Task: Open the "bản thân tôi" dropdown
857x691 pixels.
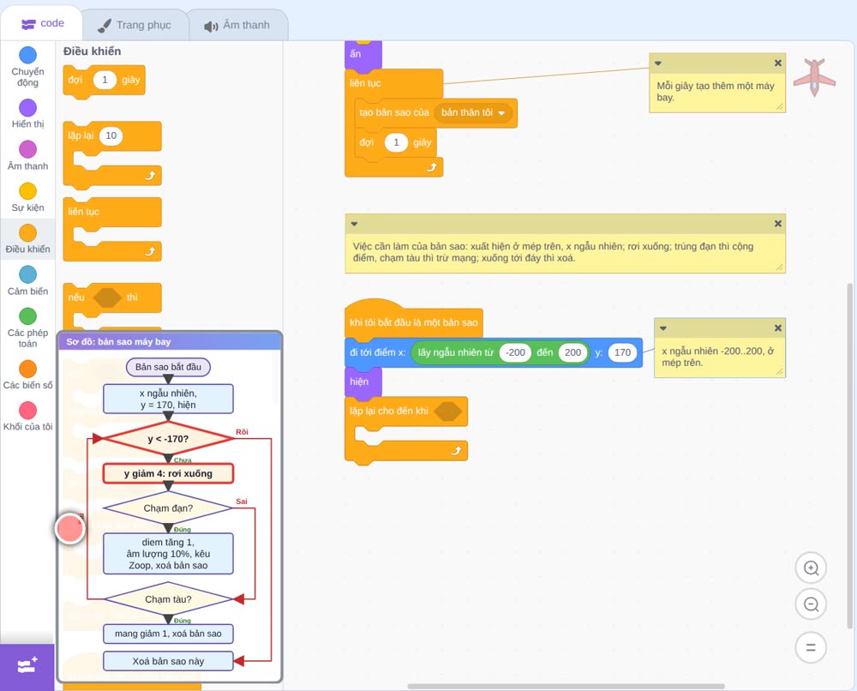Action: [x=473, y=112]
